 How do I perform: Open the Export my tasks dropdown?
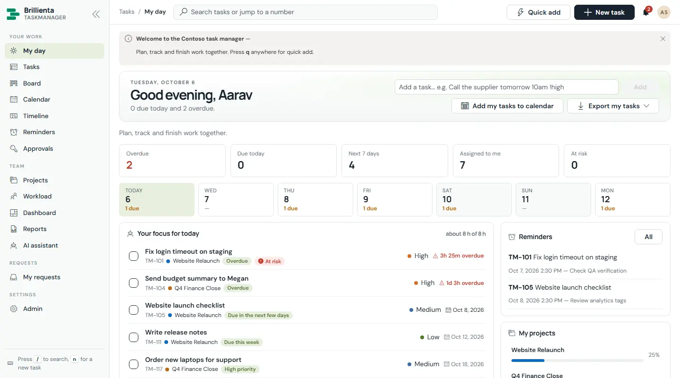pyautogui.click(x=613, y=106)
